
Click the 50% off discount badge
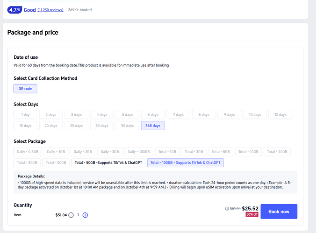[252, 214]
